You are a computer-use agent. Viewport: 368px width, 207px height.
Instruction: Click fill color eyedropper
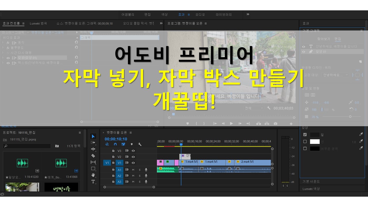coord(361,134)
